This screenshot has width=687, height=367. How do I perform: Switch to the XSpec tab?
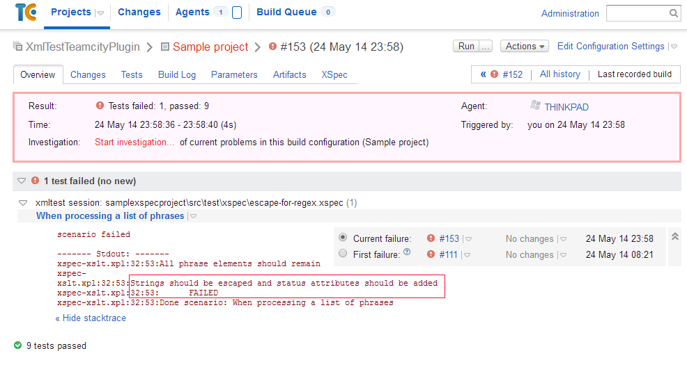pyautogui.click(x=334, y=74)
